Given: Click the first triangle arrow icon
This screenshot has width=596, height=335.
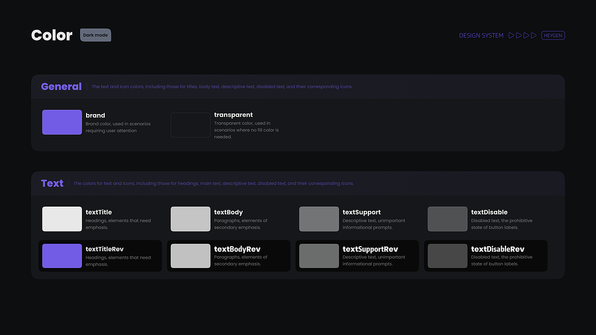Looking at the screenshot, I should [x=511, y=35].
